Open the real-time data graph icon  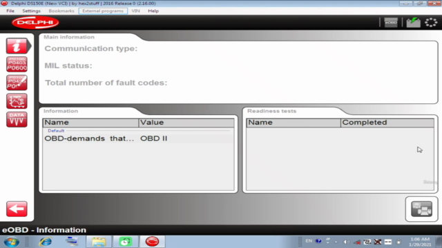17,101
